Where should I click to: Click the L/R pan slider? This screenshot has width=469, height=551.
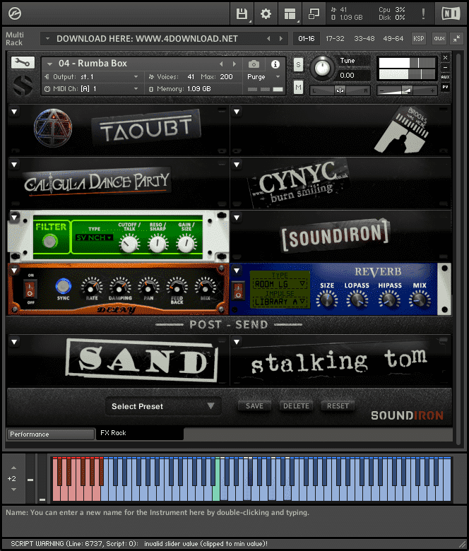(x=340, y=90)
